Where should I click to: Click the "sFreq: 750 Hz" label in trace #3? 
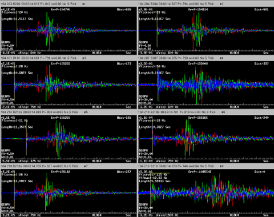pos(30,107)
